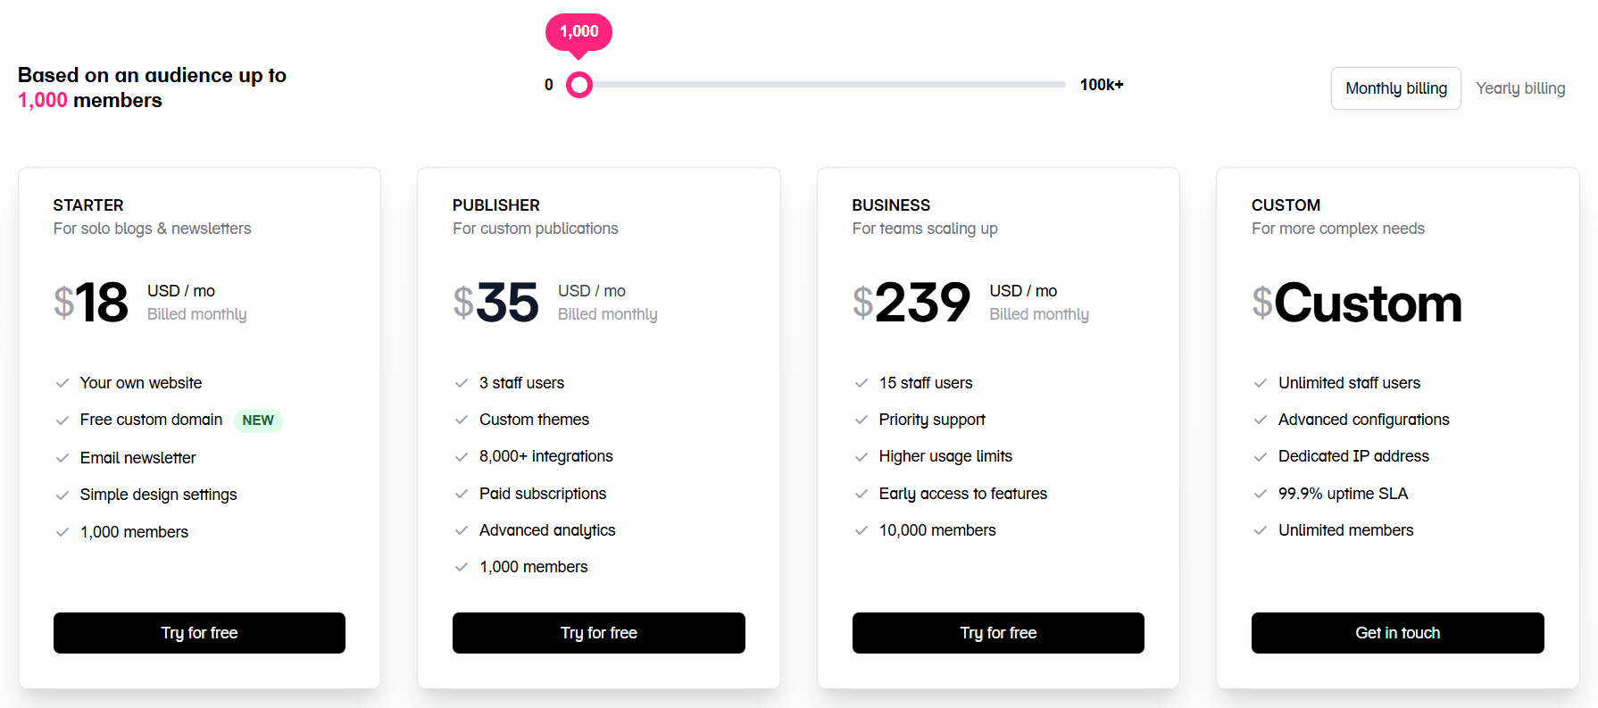
Task: Switch to Yearly billing
Action: coord(1520,88)
